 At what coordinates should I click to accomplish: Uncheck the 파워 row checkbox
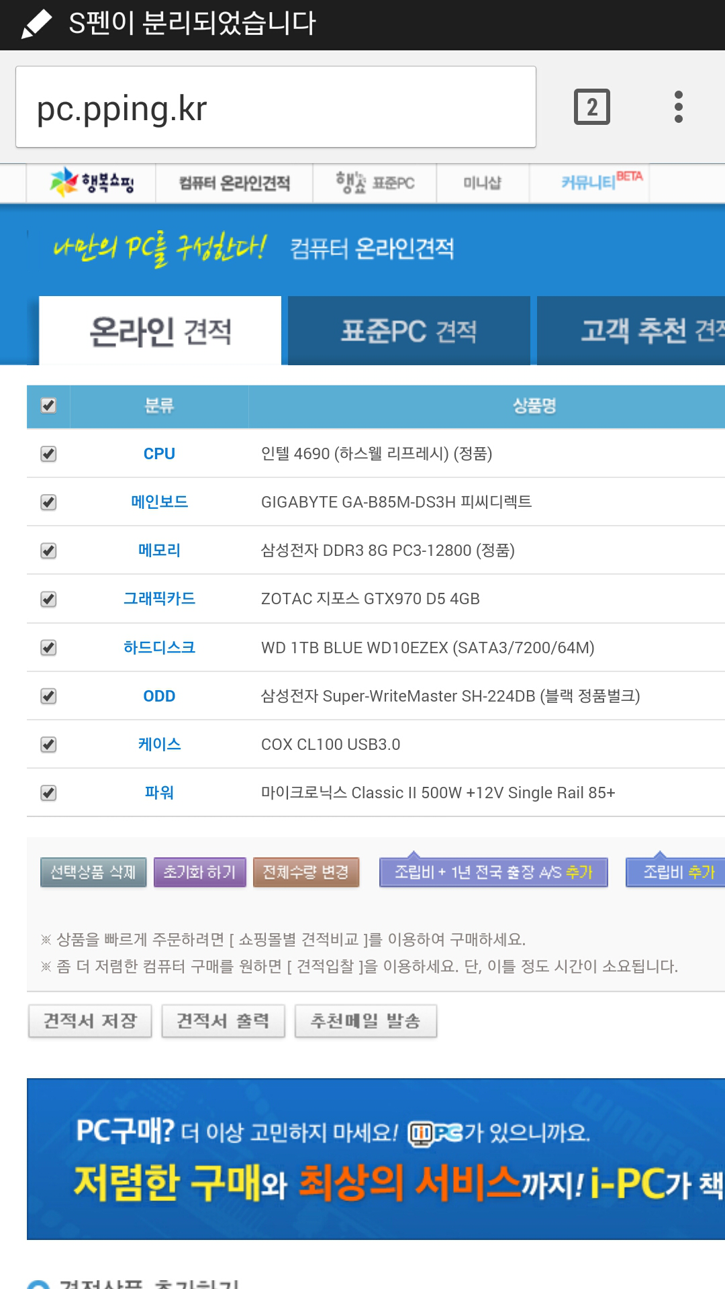pyautogui.click(x=48, y=793)
